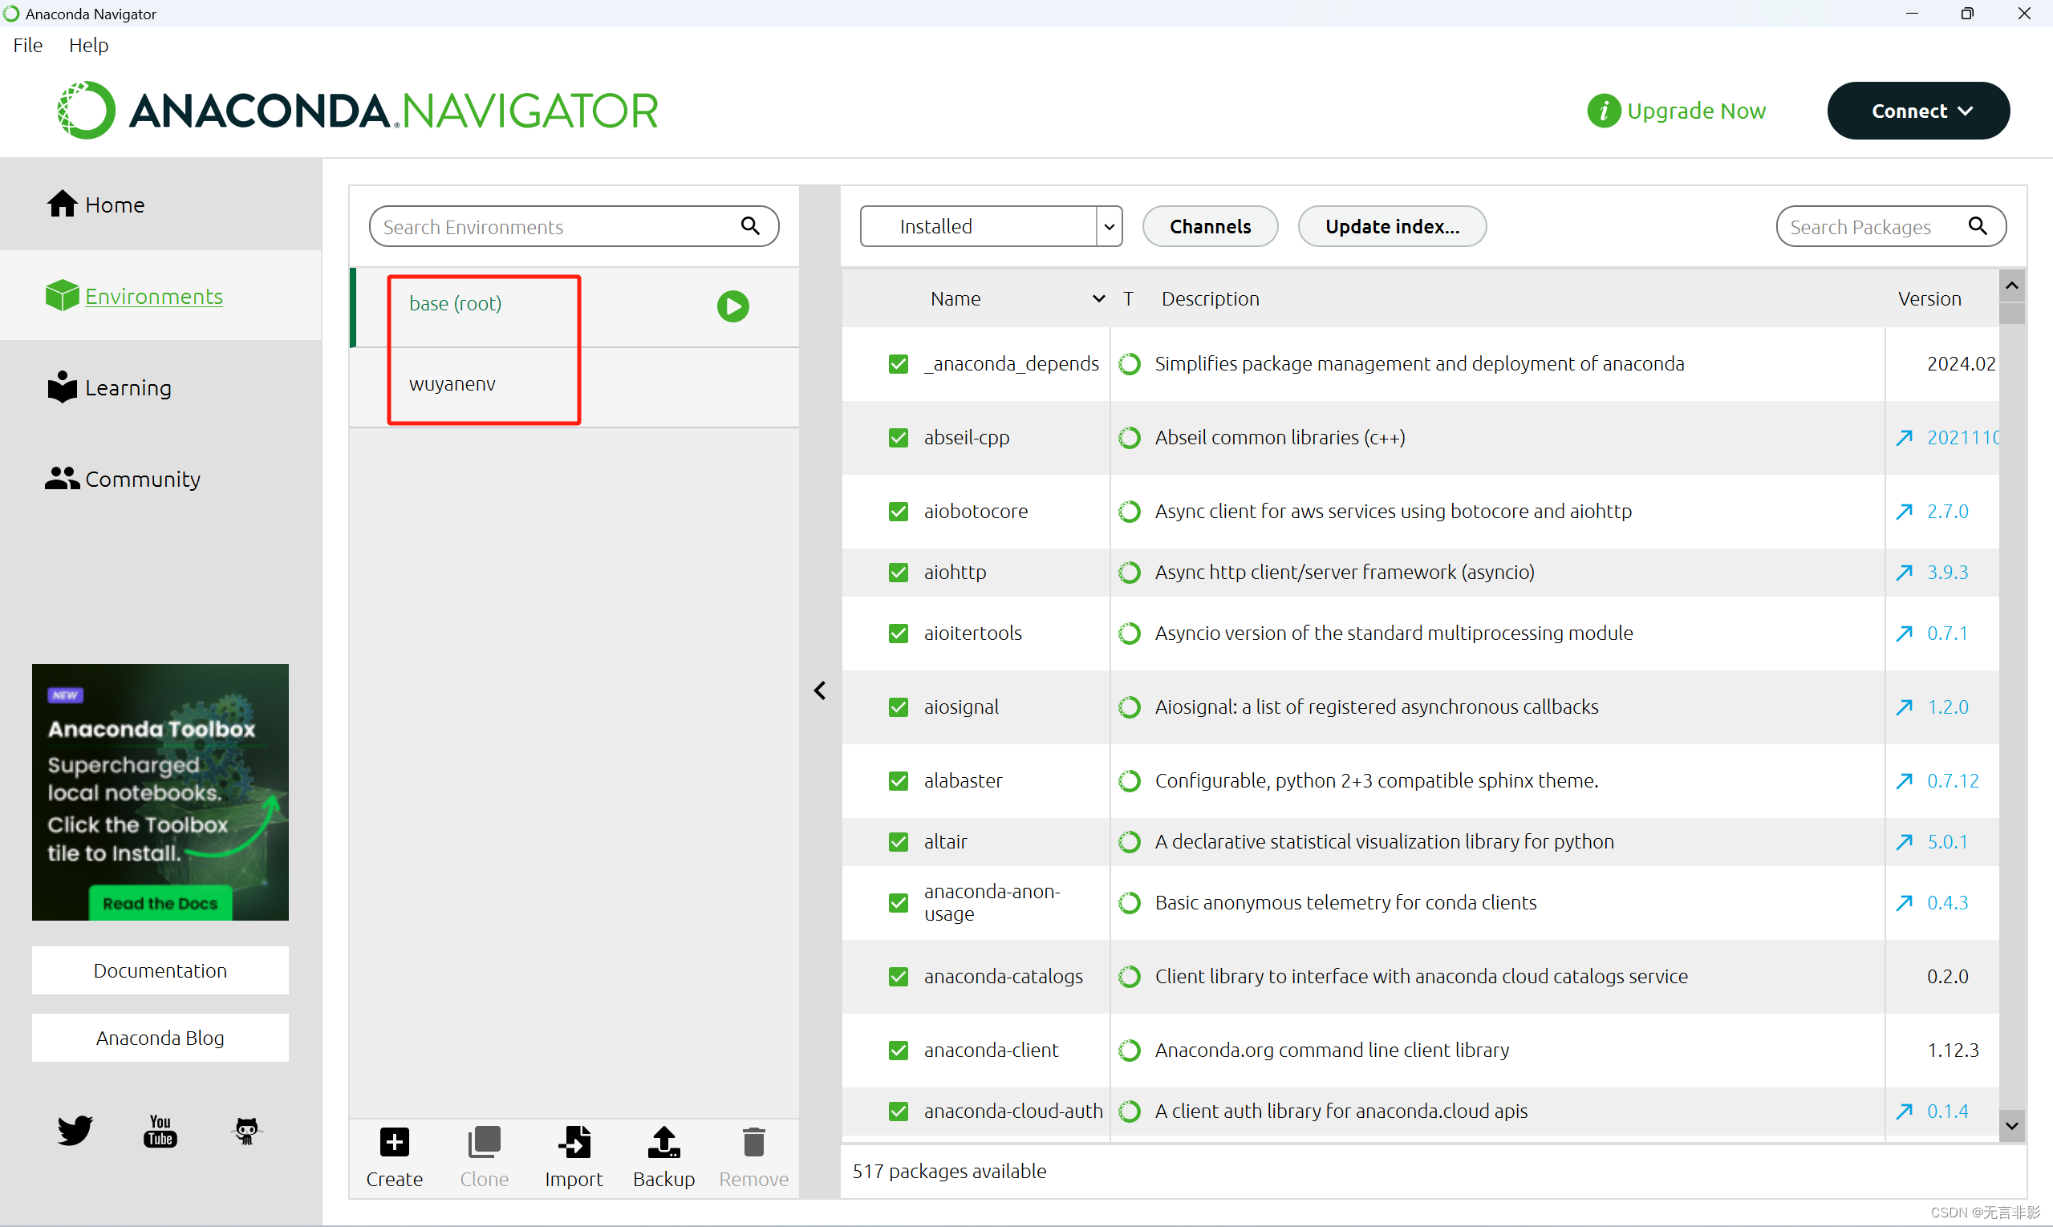Click the Backup environment icon
Viewport: 2053px width, 1227px height.
pyautogui.click(x=663, y=1143)
